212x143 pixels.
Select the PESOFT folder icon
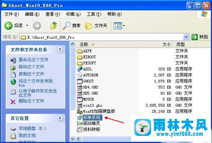[80, 63]
